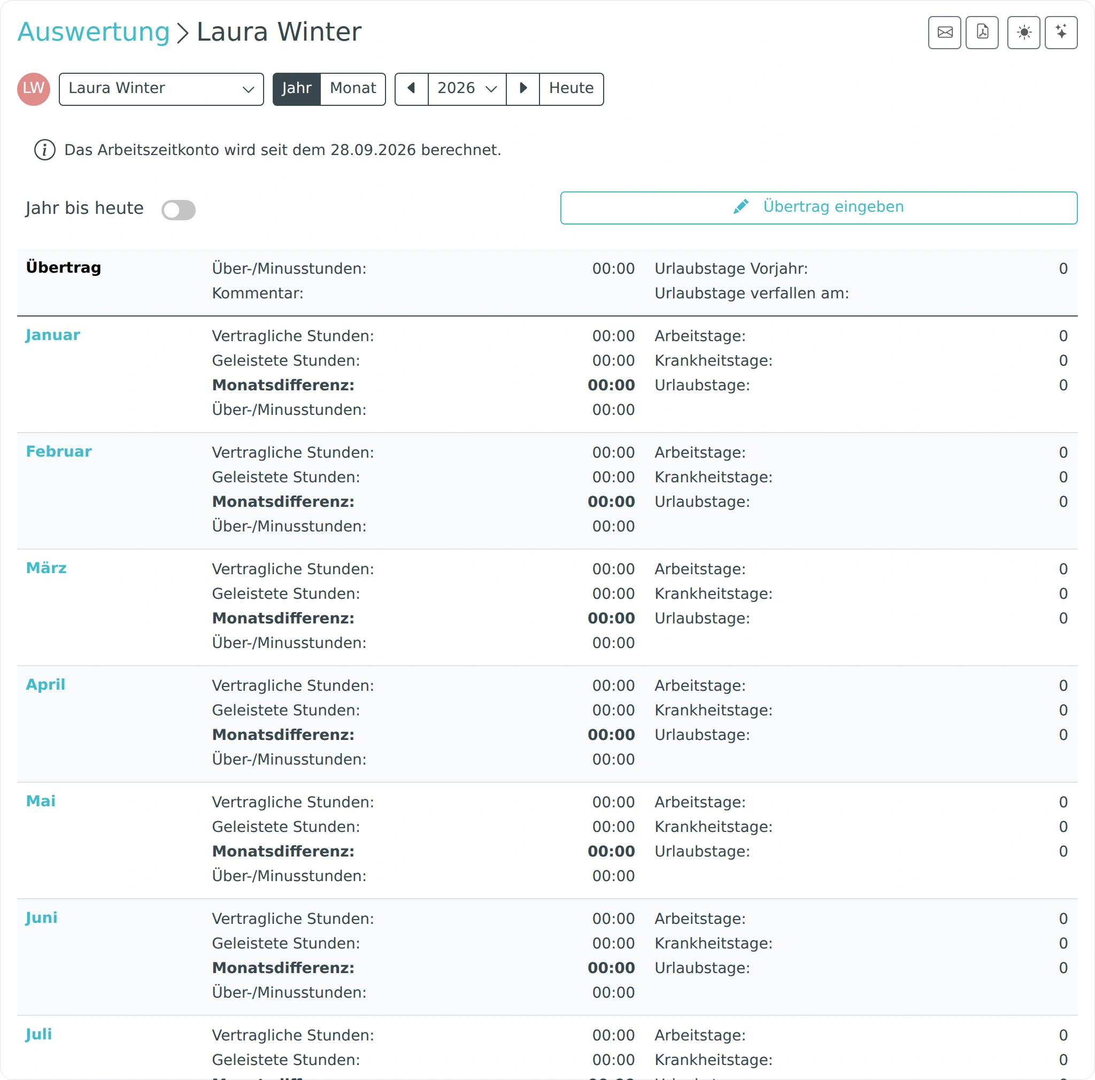Open the März month link
1095x1080 pixels.
(47, 568)
